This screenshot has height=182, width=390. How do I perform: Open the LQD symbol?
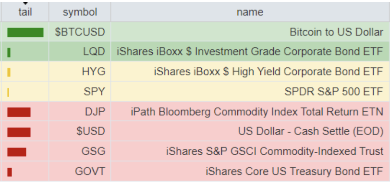tap(94, 52)
